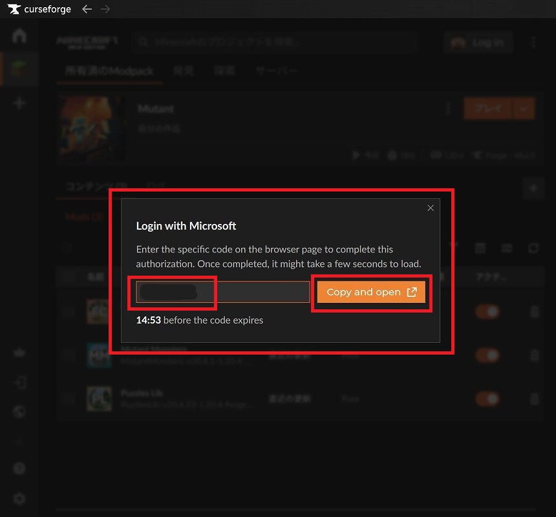Close the Login with Microsoft dialog

click(x=431, y=208)
